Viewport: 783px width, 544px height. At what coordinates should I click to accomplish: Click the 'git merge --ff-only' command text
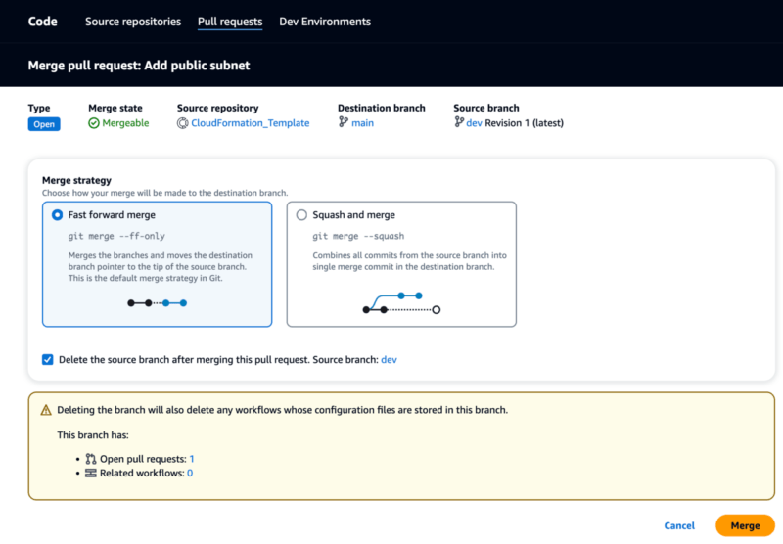click(x=116, y=236)
